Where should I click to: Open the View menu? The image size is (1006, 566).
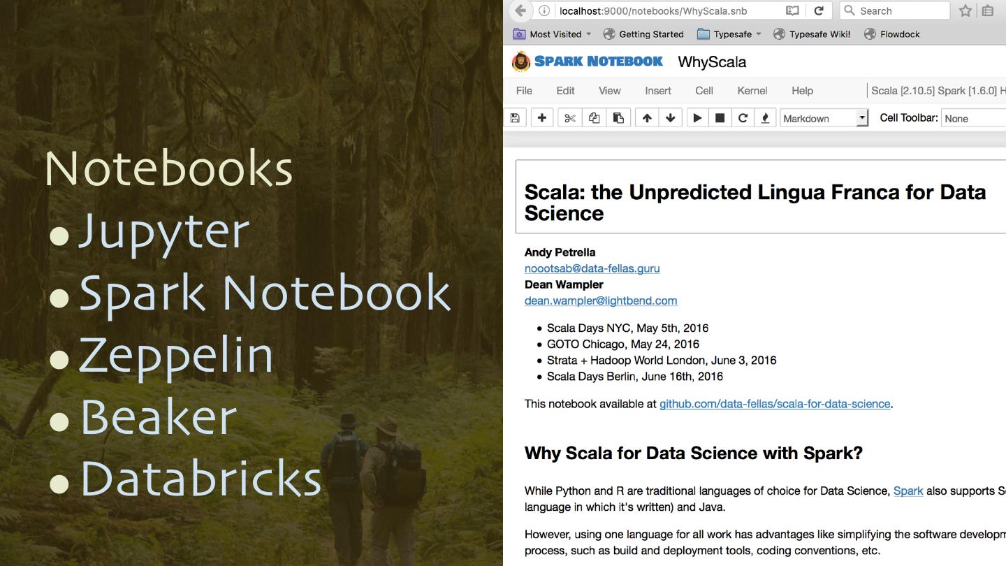609,90
